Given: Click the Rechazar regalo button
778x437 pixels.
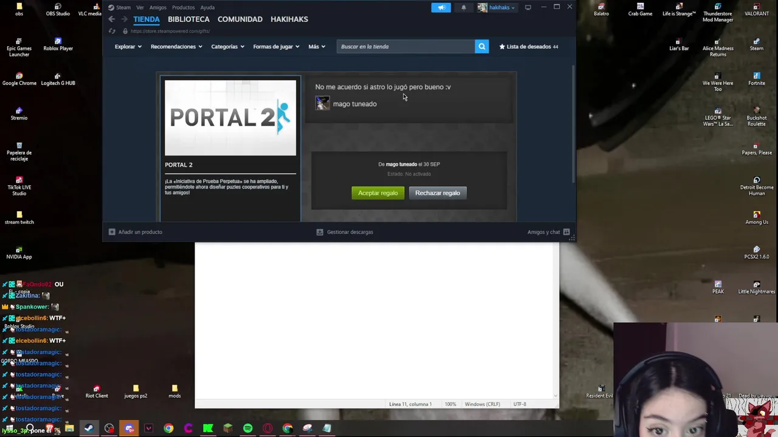Looking at the screenshot, I should [438, 193].
